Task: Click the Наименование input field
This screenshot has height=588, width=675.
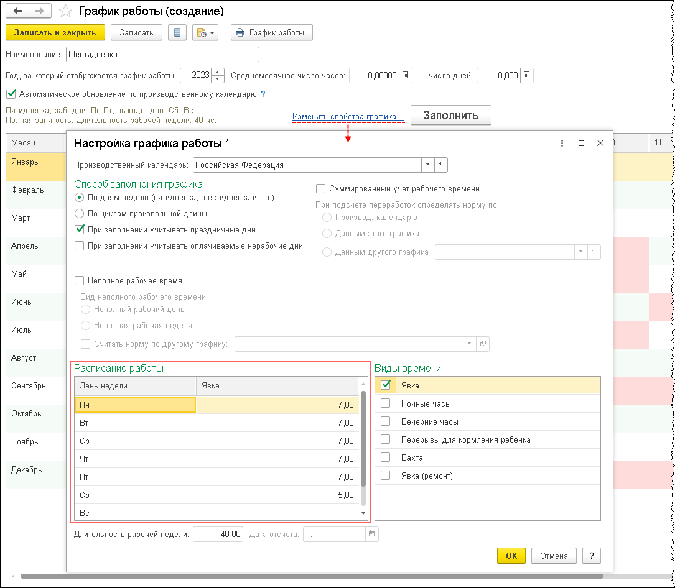Action: (162, 55)
